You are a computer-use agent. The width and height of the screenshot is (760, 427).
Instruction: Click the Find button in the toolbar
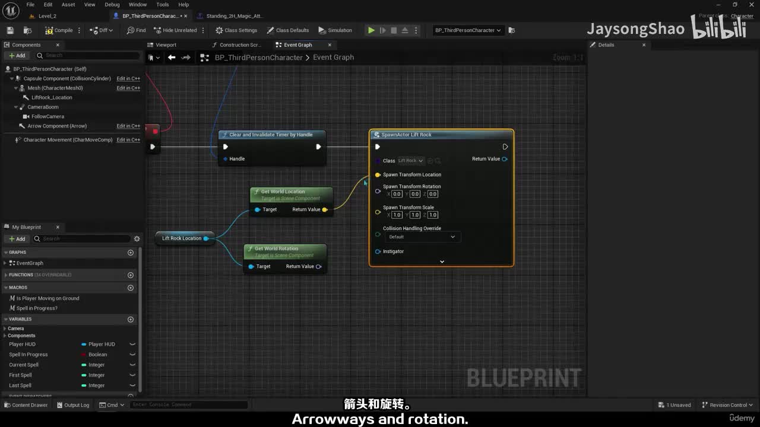(136, 30)
